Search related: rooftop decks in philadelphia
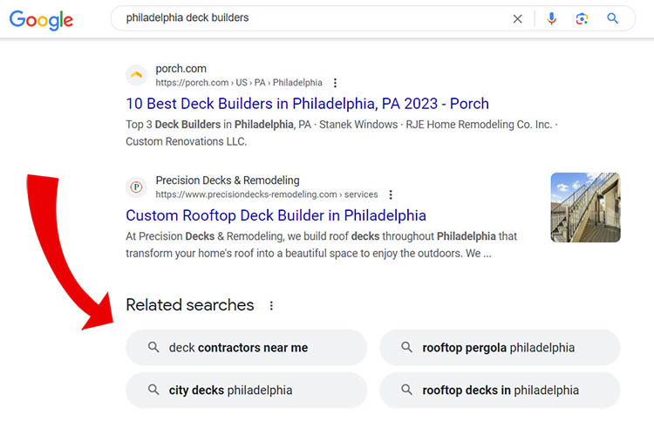The width and height of the screenshot is (654, 429). click(x=499, y=390)
